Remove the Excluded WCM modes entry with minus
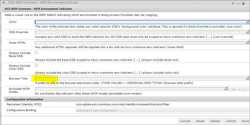 tap(244, 89)
